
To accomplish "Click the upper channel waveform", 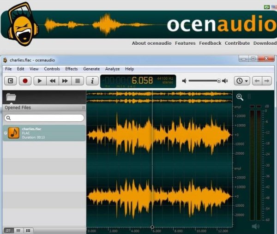I will (x=159, y=135).
